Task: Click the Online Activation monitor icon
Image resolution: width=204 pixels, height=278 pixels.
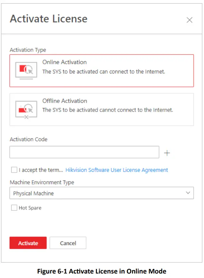Action: pyautogui.click(x=27, y=71)
